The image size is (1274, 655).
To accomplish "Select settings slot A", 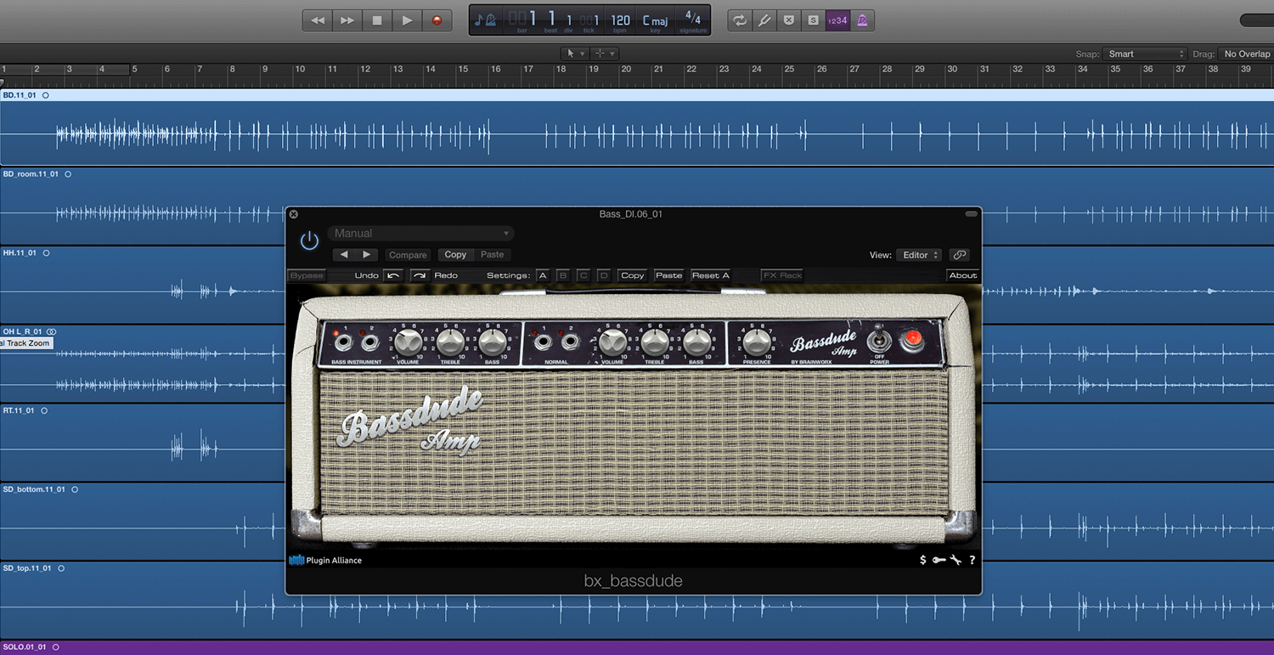I will [543, 275].
